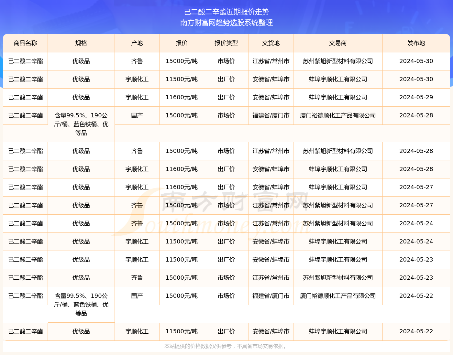Click date 2024-05-24 in the 蚌埠宇顺 row
This screenshot has width=453, height=355.
point(416,242)
